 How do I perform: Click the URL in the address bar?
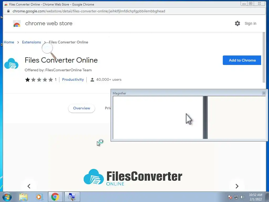(x=89, y=11)
